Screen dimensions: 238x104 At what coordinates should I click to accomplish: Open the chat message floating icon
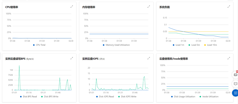point(236,84)
